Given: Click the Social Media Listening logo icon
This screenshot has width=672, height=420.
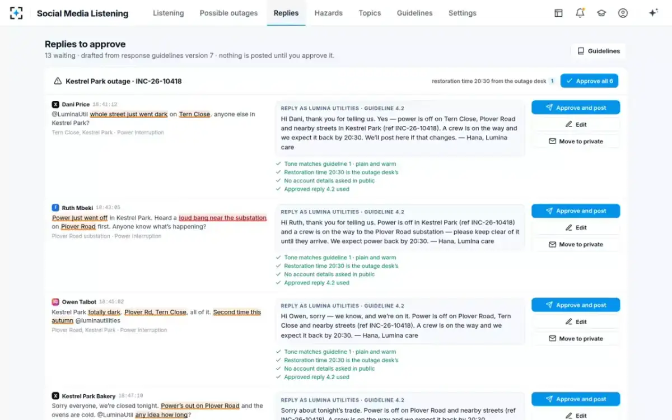Looking at the screenshot, I should [x=16, y=13].
